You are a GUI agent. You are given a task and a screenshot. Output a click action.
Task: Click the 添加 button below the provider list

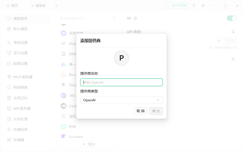click(x=88, y=144)
